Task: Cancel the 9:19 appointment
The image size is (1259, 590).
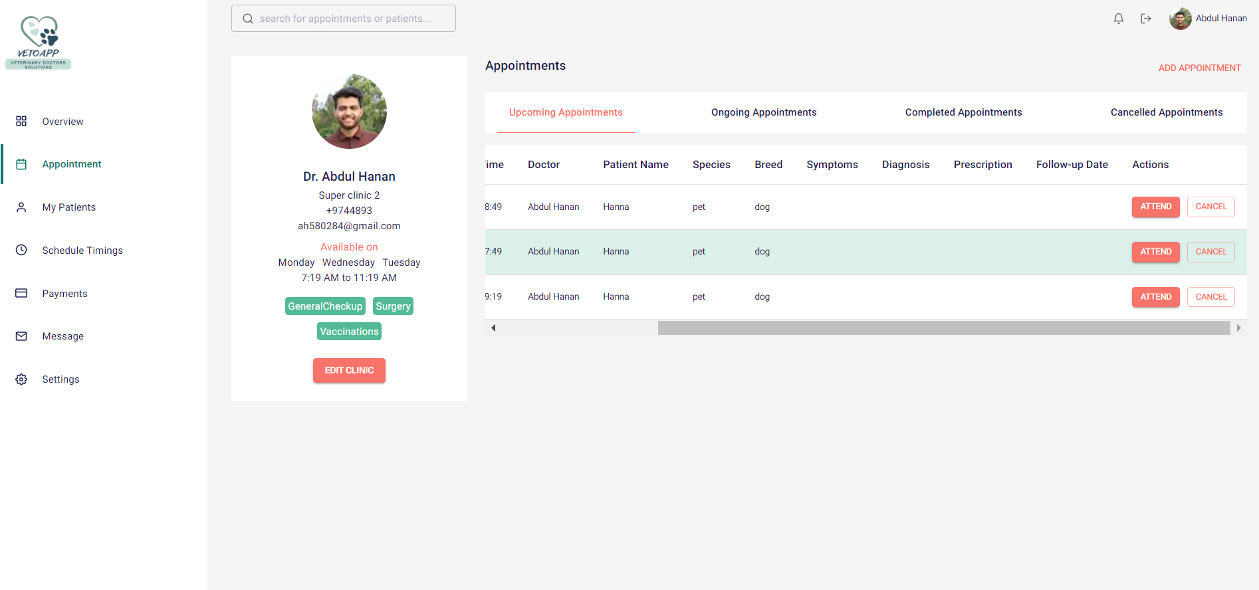Action: [1210, 297]
